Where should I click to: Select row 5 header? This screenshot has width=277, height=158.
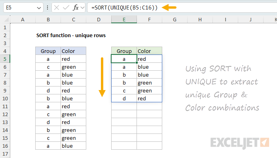point(5,59)
